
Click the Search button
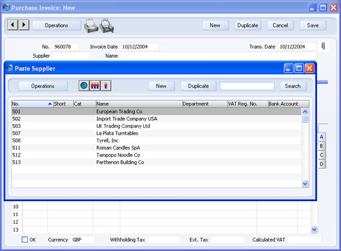[x=293, y=86]
